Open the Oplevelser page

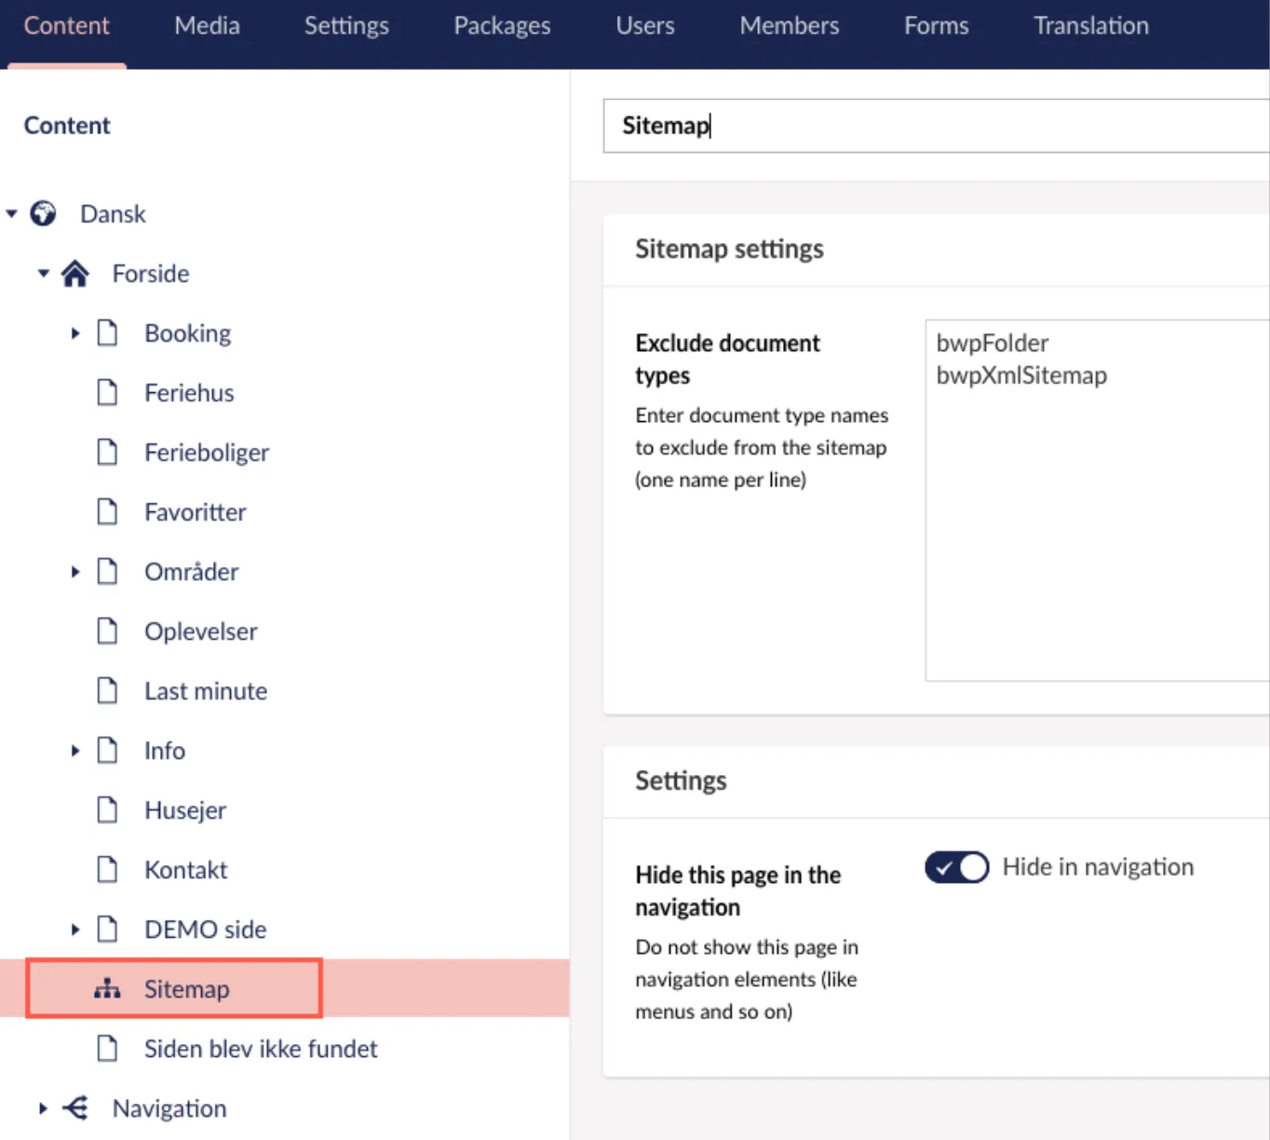coord(201,631)
